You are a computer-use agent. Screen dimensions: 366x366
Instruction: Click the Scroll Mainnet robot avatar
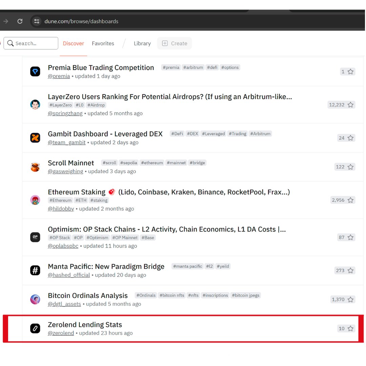coord(35,167)
